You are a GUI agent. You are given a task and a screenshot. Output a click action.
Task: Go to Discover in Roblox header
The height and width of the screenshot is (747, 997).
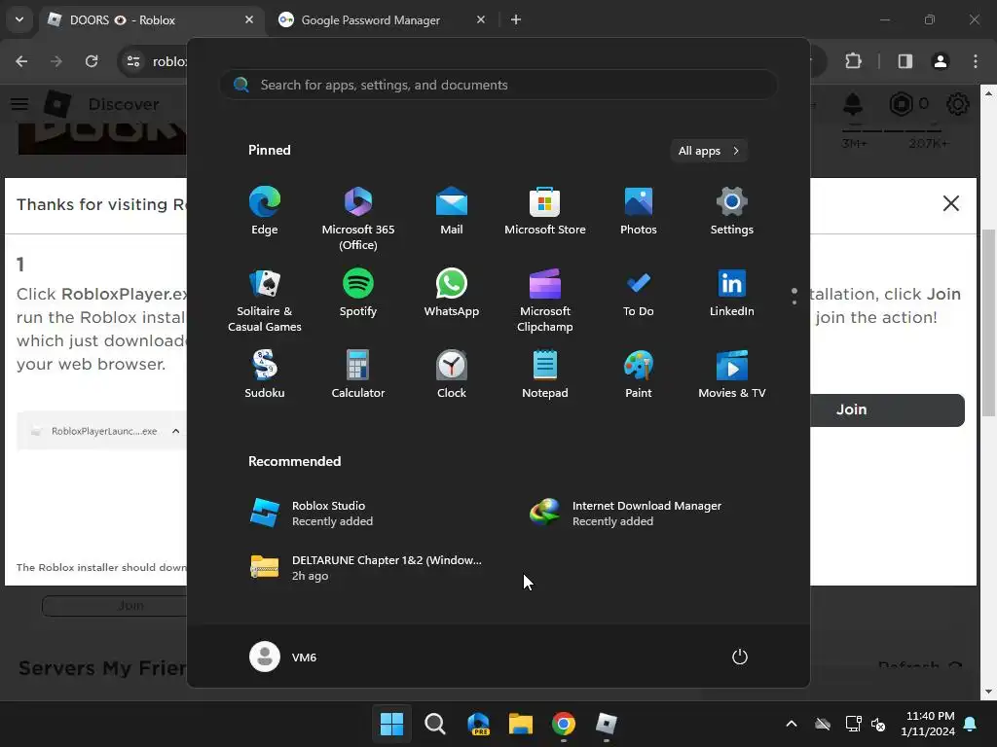click(x=124, y=104)
